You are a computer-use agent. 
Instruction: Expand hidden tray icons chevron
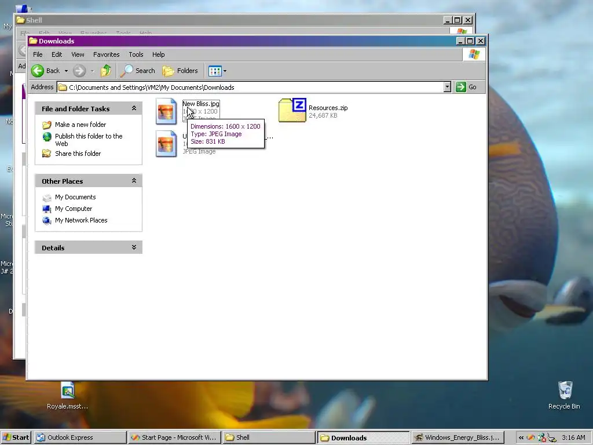[521, 438]
